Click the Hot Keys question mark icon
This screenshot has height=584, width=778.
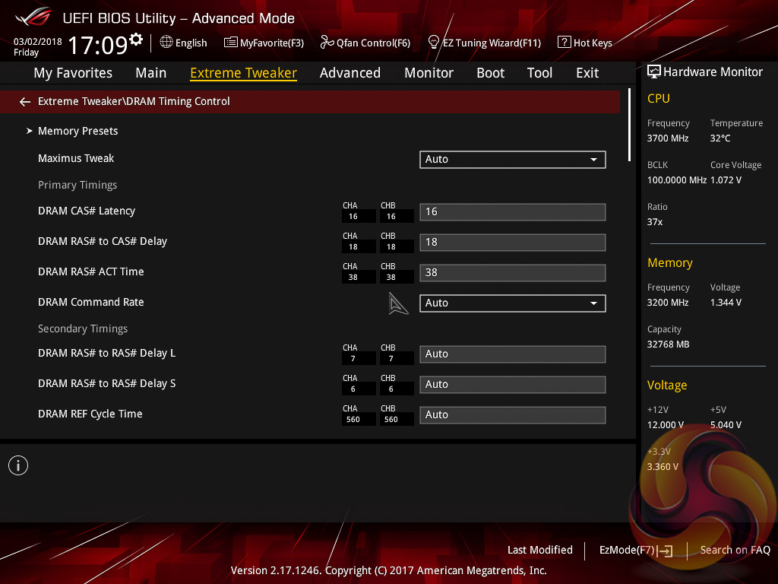565,43
